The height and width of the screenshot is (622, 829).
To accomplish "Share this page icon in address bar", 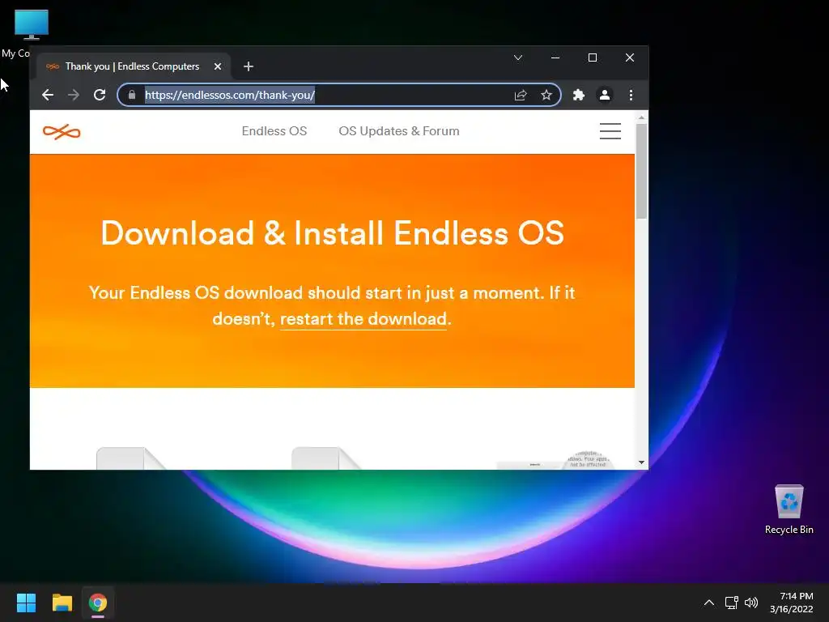I will click(x=521, y=96).
